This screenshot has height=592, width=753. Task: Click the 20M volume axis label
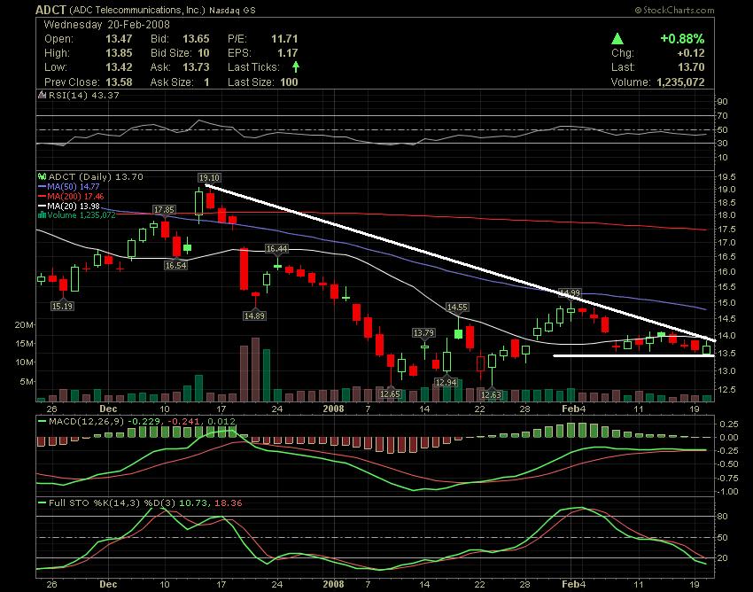point(25,325)
